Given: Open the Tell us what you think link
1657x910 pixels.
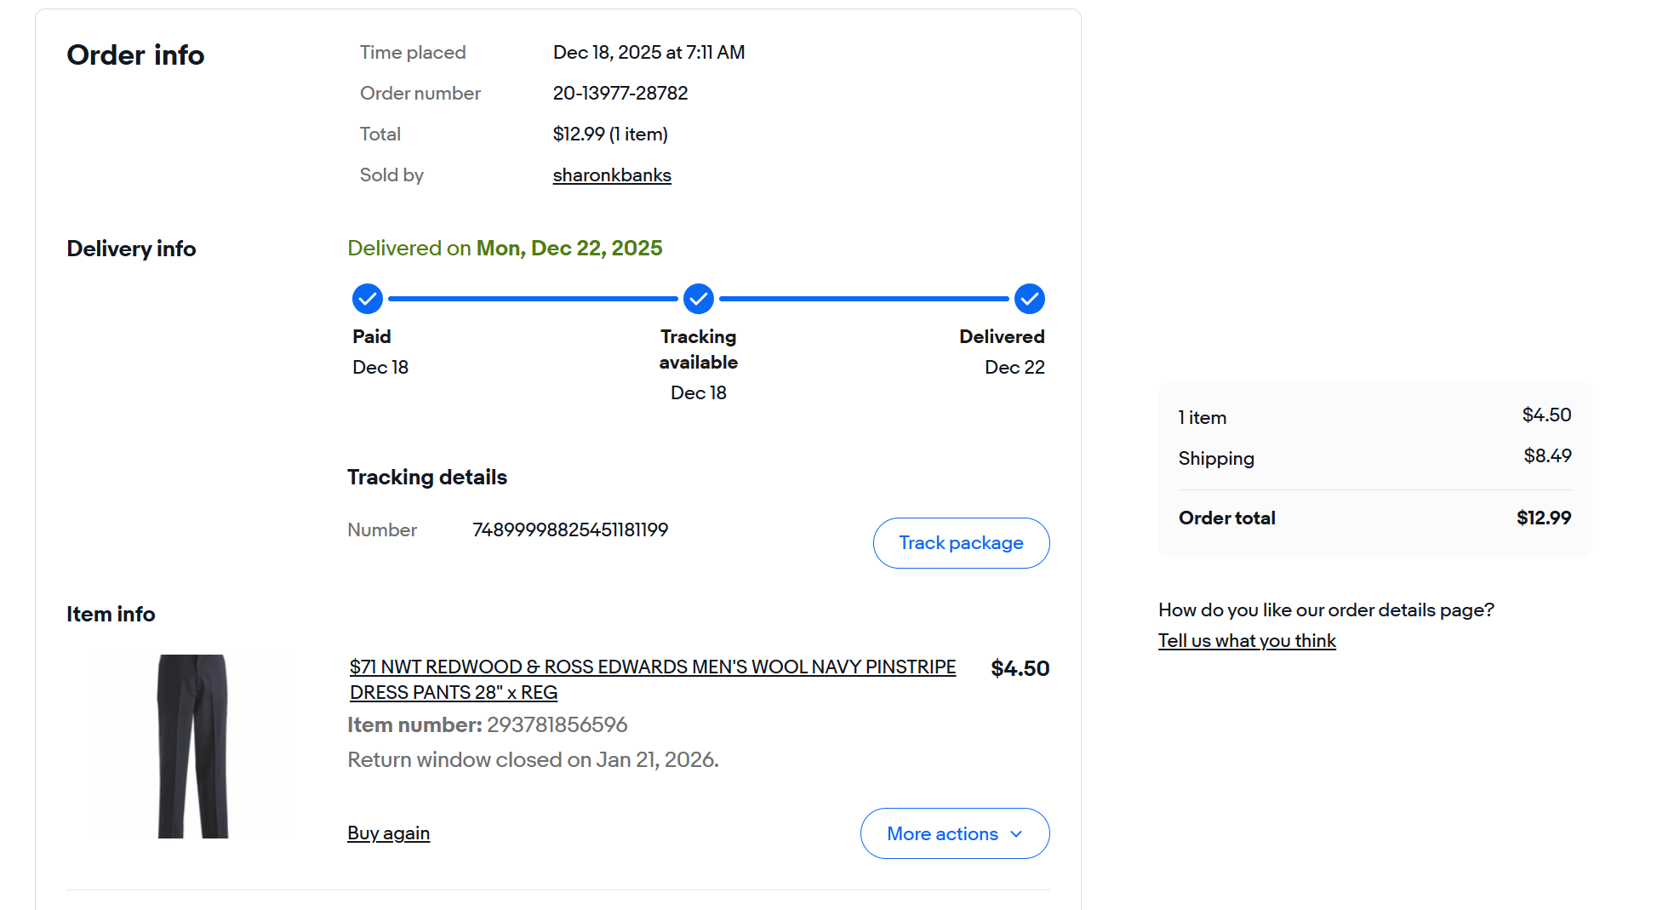Looking at the screenshot, I should click(x=1247, y=641).
